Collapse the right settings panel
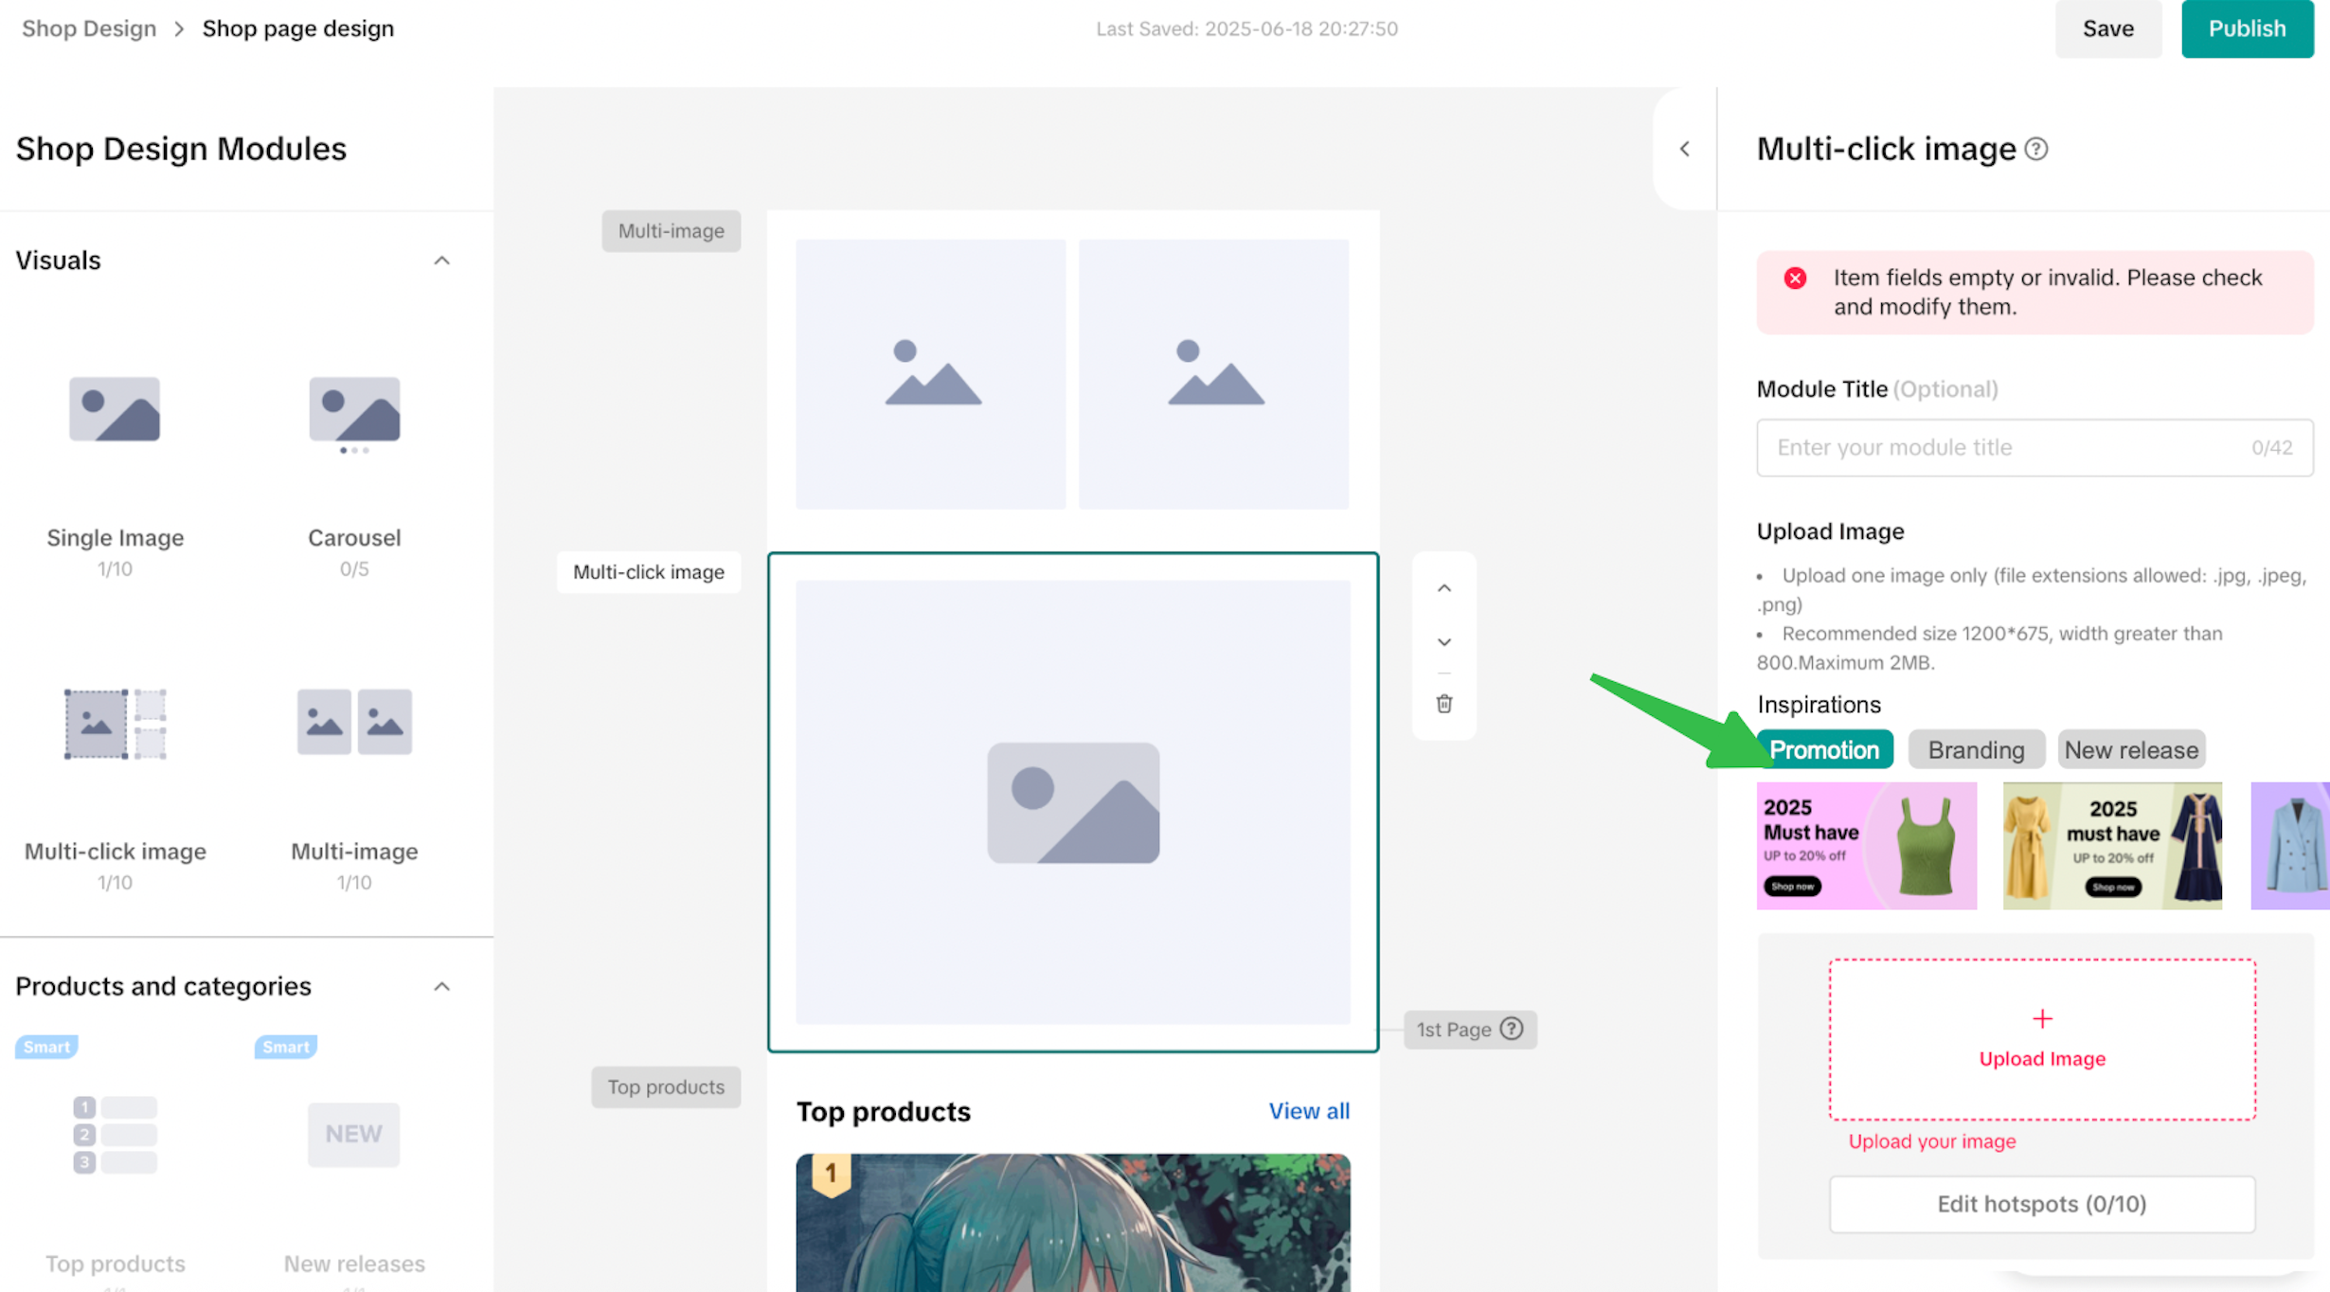Viewport: 2330px width, 1292px height. tap(1684, 149)
